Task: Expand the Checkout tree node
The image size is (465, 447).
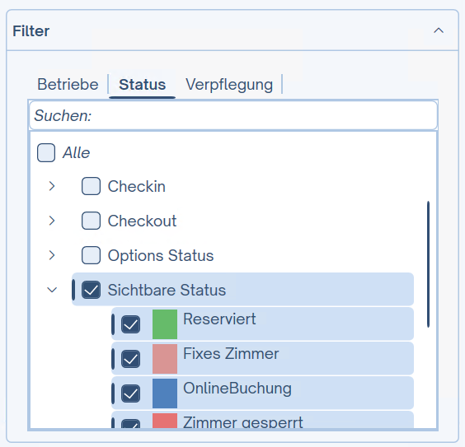Action: tap(52, 221)
